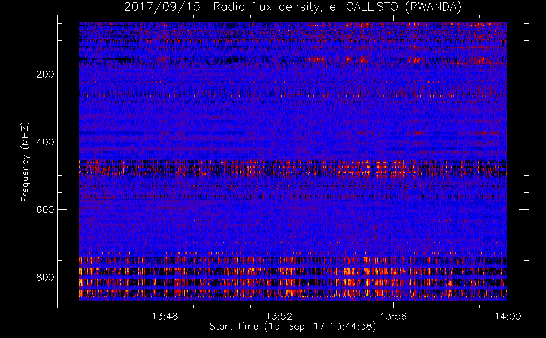Click the 14:00 time tick label
546x338 pixels.
pos(508,317)
